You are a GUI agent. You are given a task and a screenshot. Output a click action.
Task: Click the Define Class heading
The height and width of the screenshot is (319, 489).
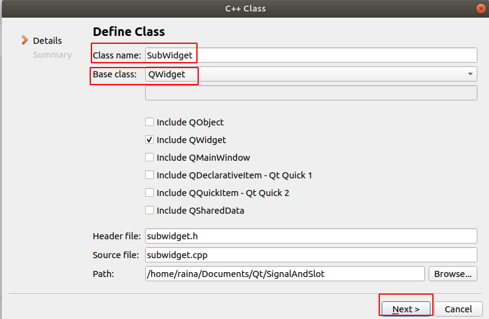click(x=129, y=32)
